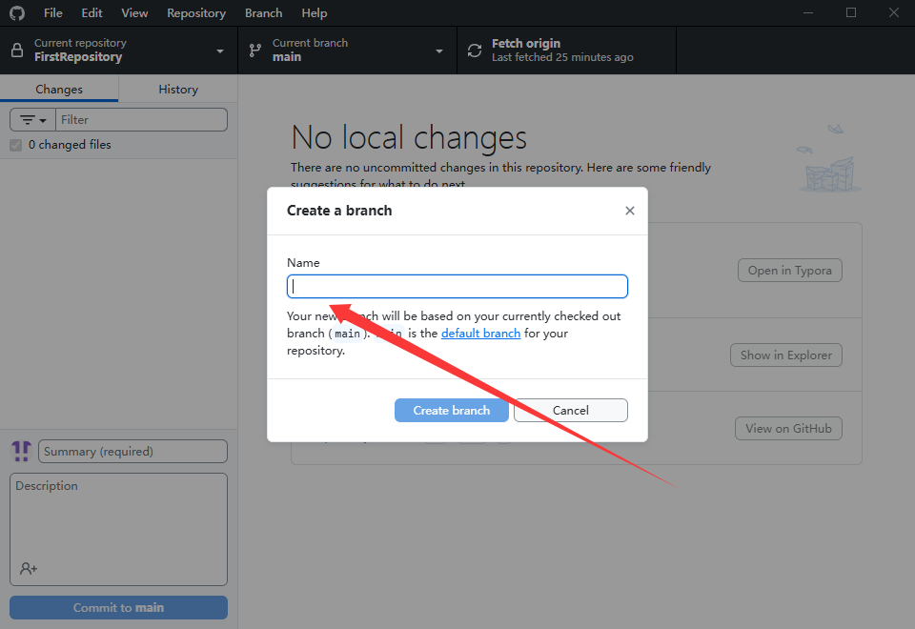Viewport: 915px width, 629px height.
Task: Follow the default branch link
Action: tap(480, 334)
